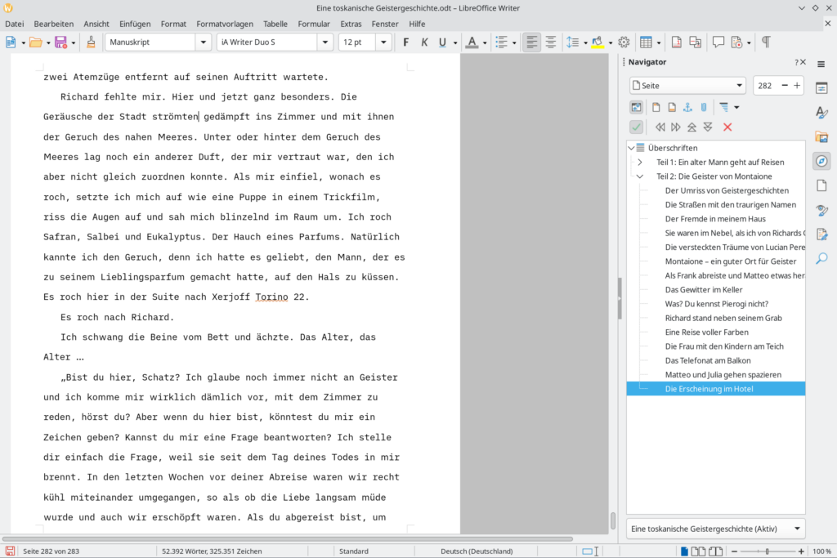
Task: Click the insert comment icon in toolbar
Action: tap(718, 42)
